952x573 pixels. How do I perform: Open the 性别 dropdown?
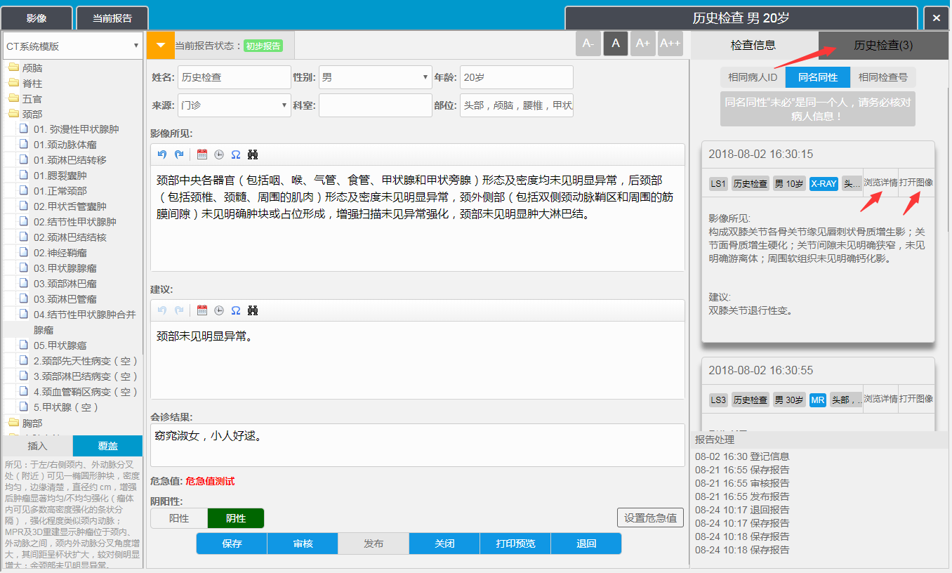[375, 77]
